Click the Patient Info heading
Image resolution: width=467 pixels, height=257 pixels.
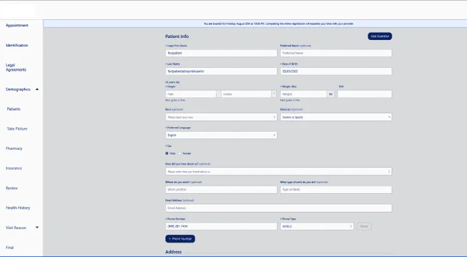tap(177, 36)
